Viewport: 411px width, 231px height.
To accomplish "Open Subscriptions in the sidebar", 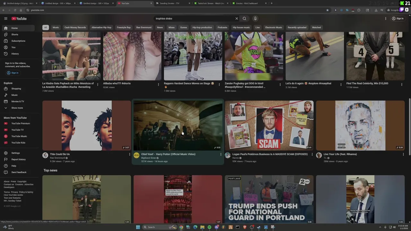I will click(19, 41).
